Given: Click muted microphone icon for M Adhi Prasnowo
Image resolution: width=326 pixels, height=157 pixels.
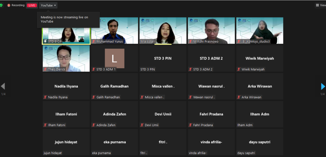Looking at the screenshot, I should (x=190, y=41).
